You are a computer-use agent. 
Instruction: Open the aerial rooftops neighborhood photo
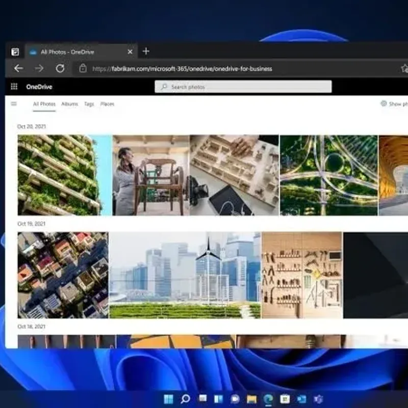63,275
